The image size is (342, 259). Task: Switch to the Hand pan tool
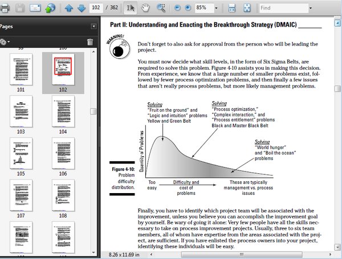145,8
